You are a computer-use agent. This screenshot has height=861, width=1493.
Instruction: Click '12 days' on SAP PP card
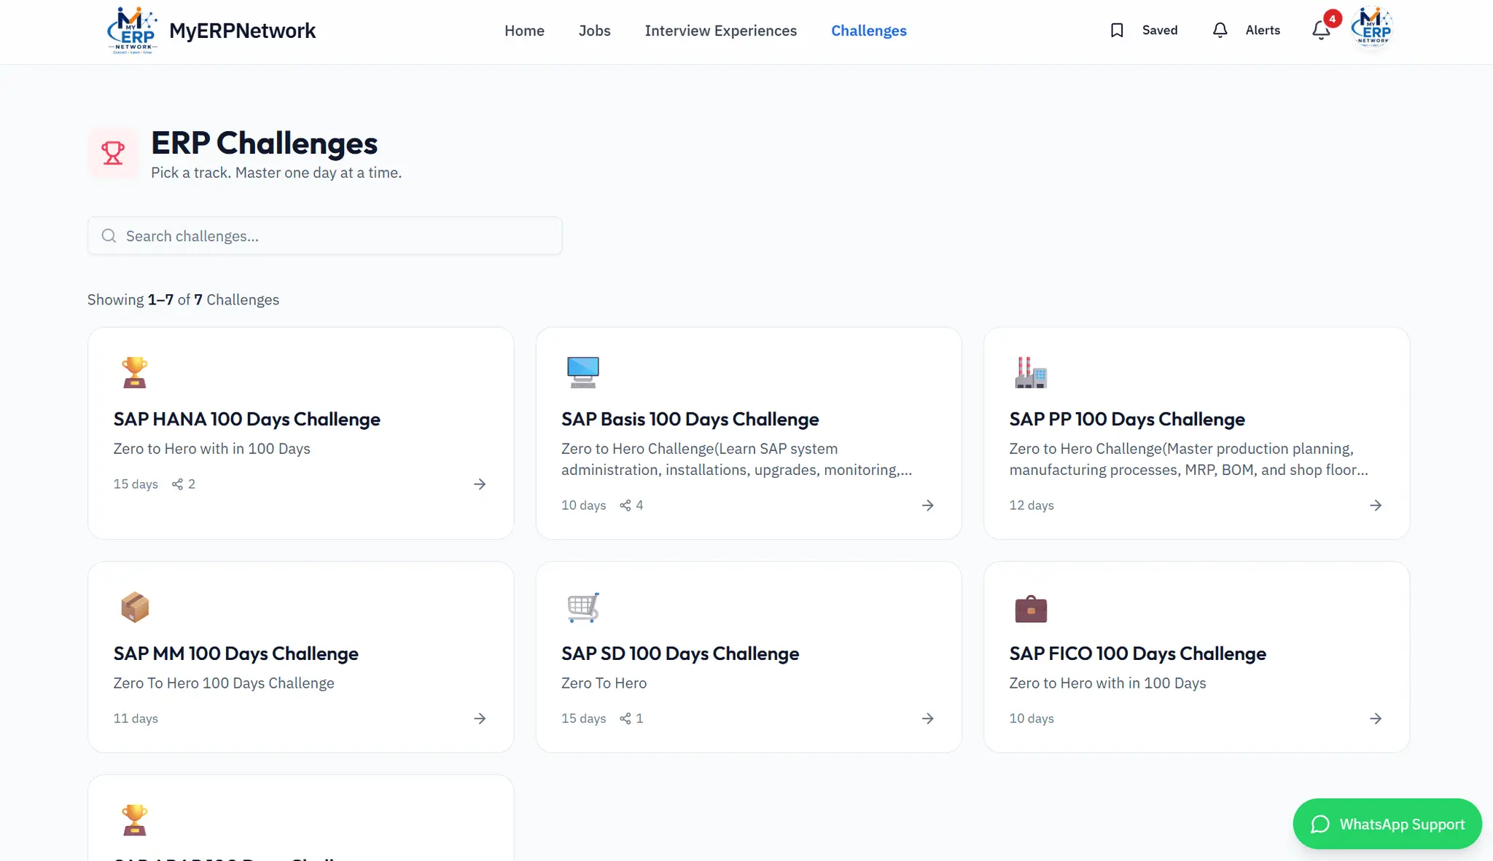pos(1031,506)
